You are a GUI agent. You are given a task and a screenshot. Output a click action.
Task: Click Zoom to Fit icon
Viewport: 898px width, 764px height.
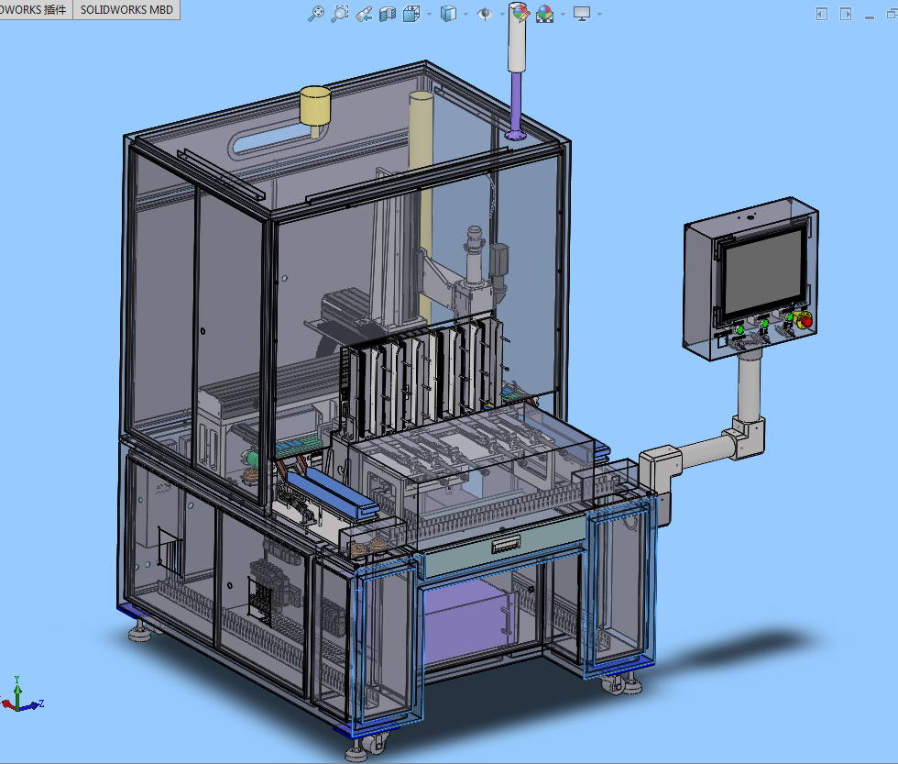pos(316,13)
